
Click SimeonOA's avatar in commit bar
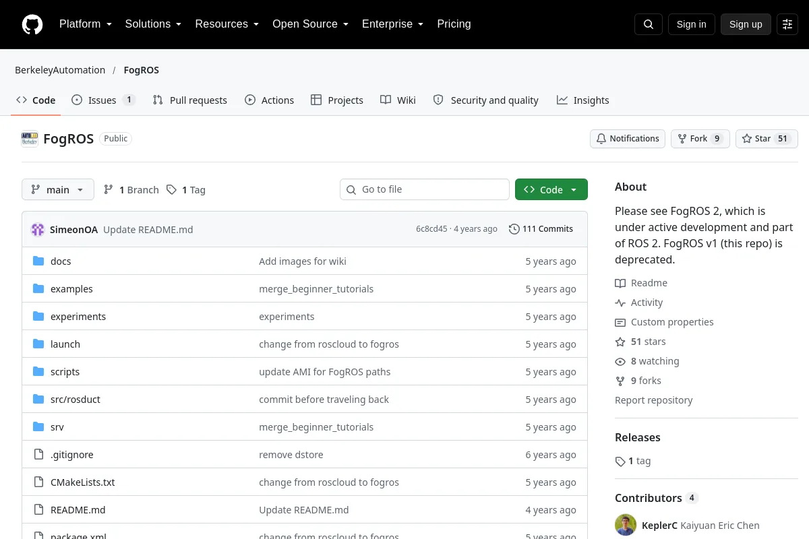38,230
